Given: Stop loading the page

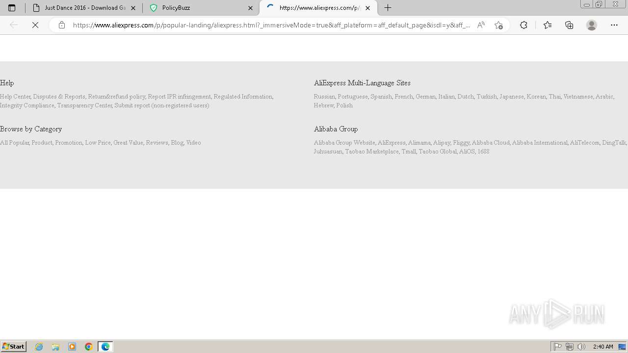Looking at the screenshot, I should (35, 25).
